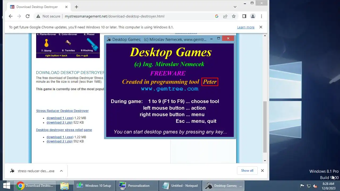Open Action Center flag tray icon
This screenshot has height=191, width=340.
coord(302,186)
